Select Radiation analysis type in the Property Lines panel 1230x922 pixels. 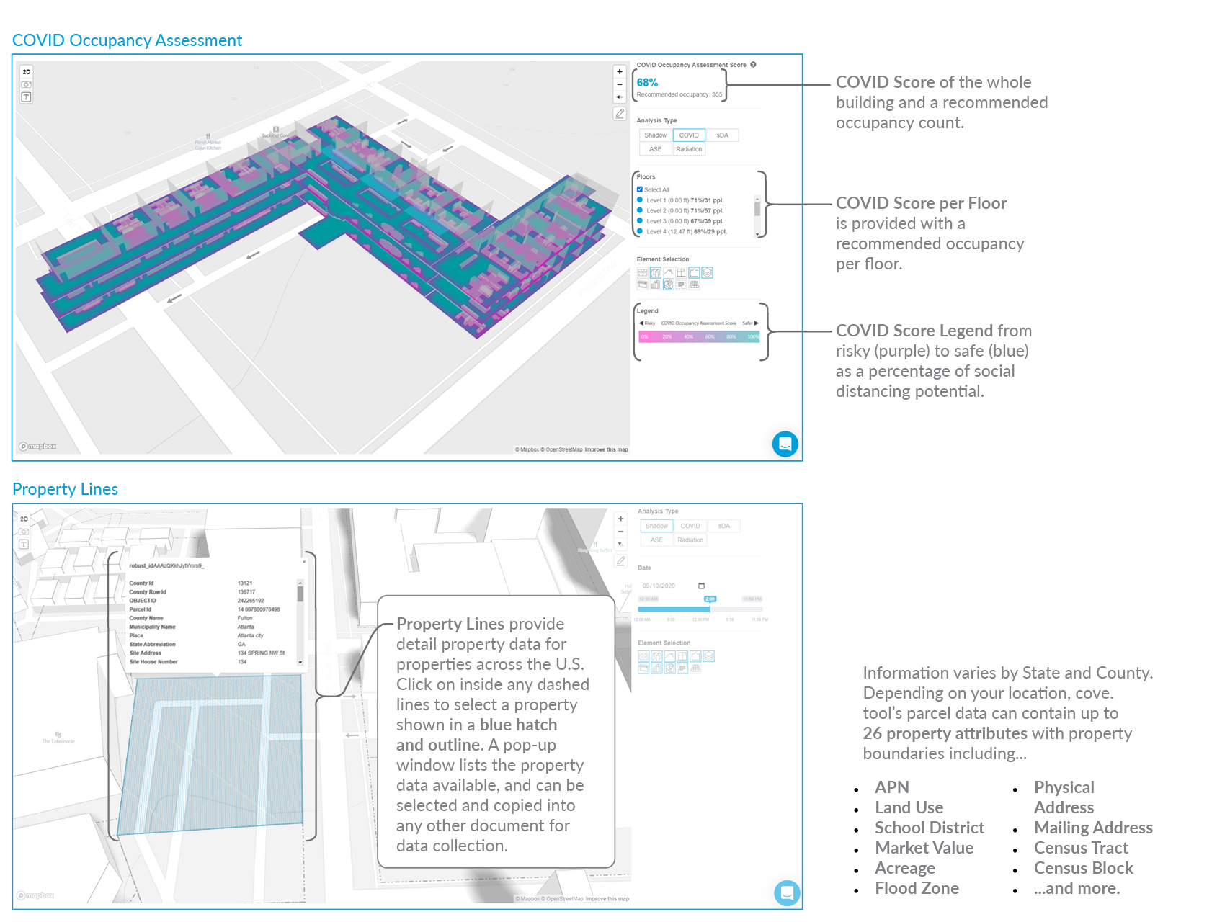[690, 540]
